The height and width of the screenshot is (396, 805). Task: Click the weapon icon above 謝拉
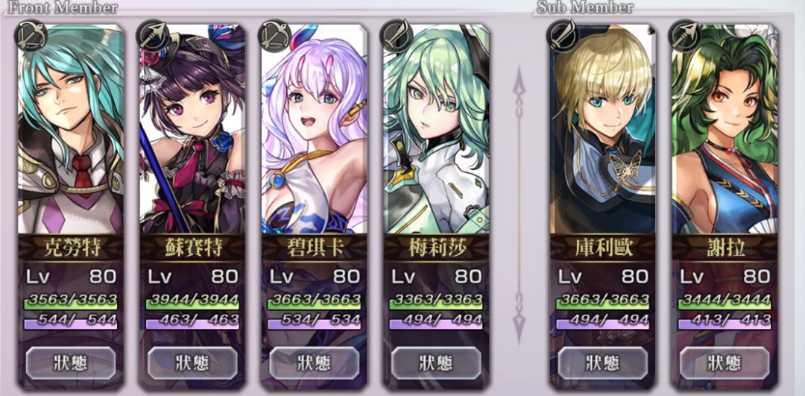(685, 35)
